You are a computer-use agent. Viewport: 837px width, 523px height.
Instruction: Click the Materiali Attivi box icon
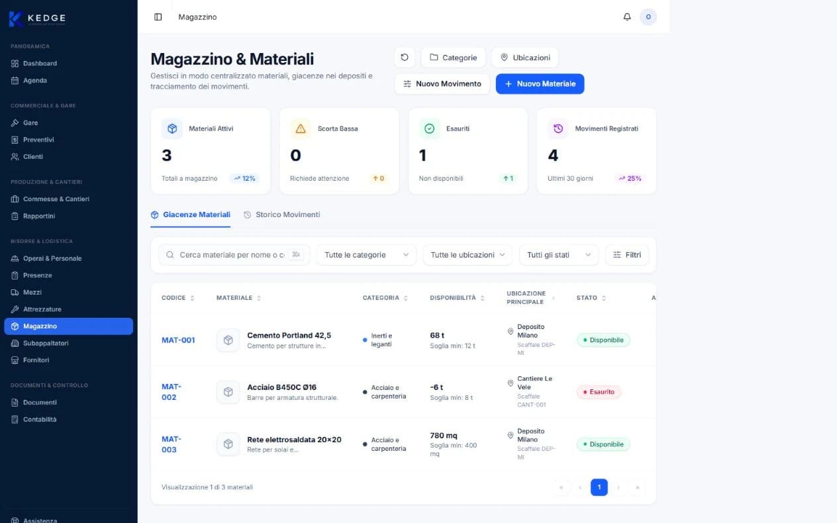172,128
